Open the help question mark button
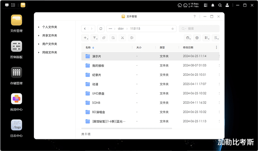Screen dimensions: 258x151 (195, 17)
